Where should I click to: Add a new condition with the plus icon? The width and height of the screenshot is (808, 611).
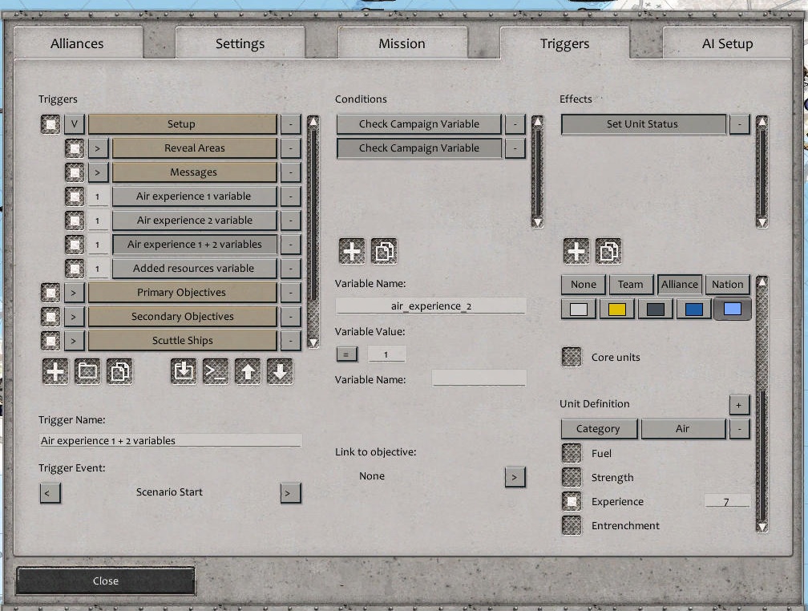click(x=351, y=250)
